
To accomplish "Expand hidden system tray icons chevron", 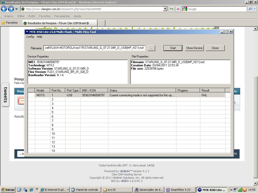I will [x=231, y=190].
